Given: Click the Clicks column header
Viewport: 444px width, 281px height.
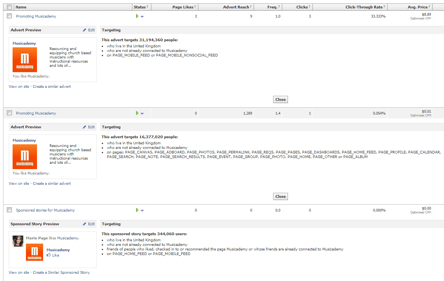Looking at the screenshot, I should pos(302,7).
